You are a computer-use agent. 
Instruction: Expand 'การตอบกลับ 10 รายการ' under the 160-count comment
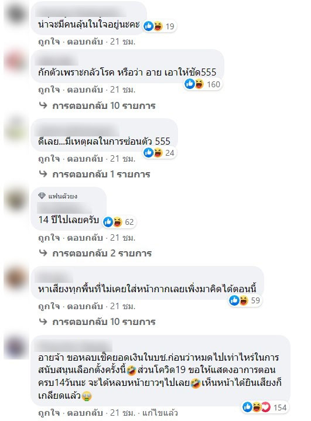click(x=104, y=105)
